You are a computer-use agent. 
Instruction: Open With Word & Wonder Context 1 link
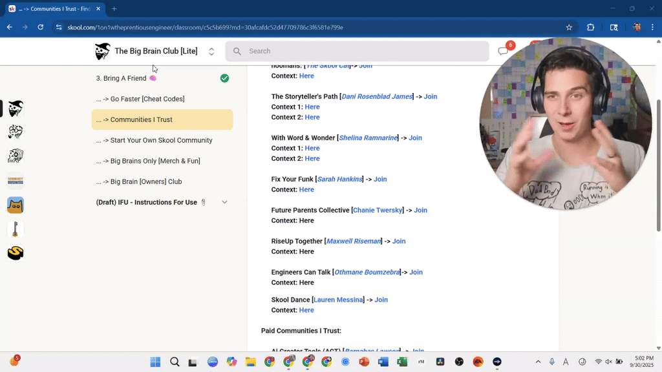click(312, 148)
